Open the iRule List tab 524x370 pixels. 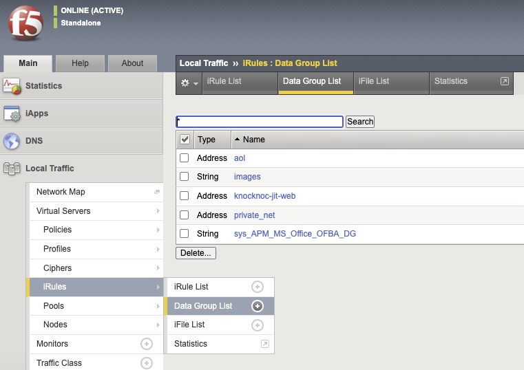click(240, 83)
